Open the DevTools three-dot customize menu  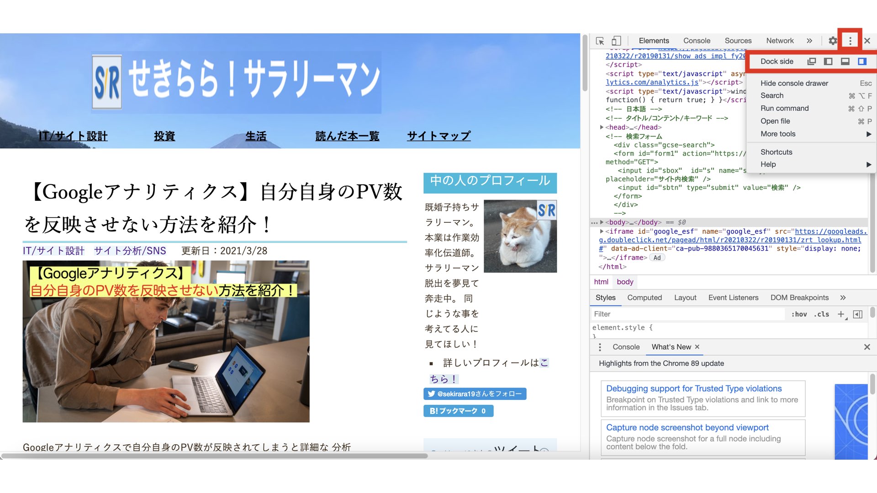pos(850,41)
